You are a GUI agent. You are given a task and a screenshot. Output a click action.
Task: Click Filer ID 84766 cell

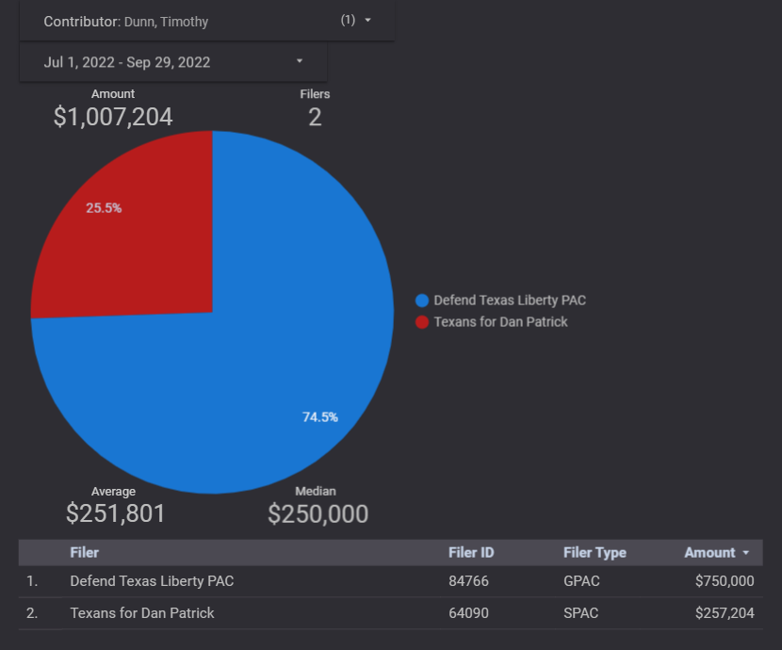(x=468, y=581)
